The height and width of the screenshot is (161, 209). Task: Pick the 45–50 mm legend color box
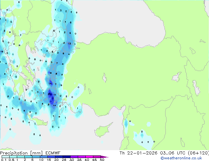[x=97, y=157]
